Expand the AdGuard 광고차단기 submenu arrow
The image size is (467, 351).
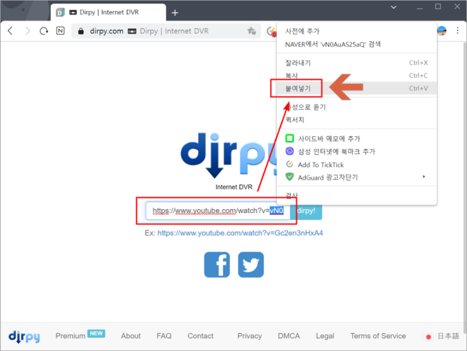[x=424, y=176]
